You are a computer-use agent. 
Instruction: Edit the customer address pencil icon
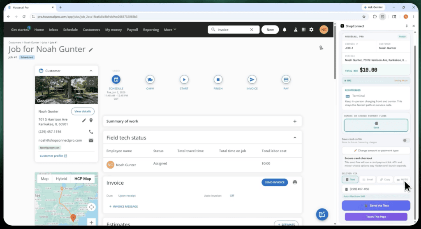point(84,120)
